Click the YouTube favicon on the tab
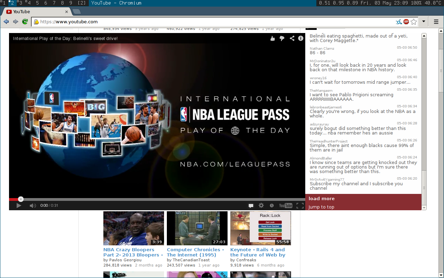Screen dimensions: 444x278 [x=9, y=12]
